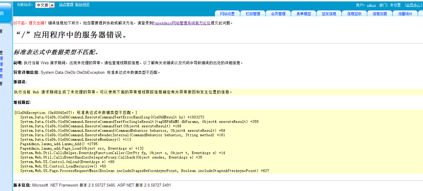This screenshot has width=423, height=191.
Task: View the 流量统计 tab
Action: pyautogui.click(x=405, y=14)
